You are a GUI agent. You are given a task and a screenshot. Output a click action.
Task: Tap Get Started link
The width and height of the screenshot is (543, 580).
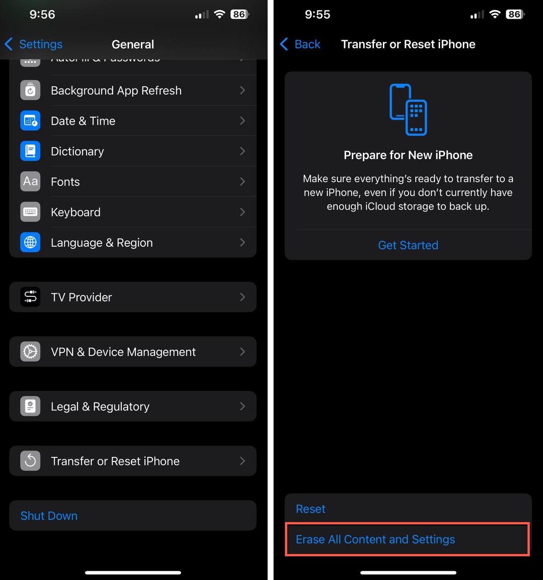[408, 245]
